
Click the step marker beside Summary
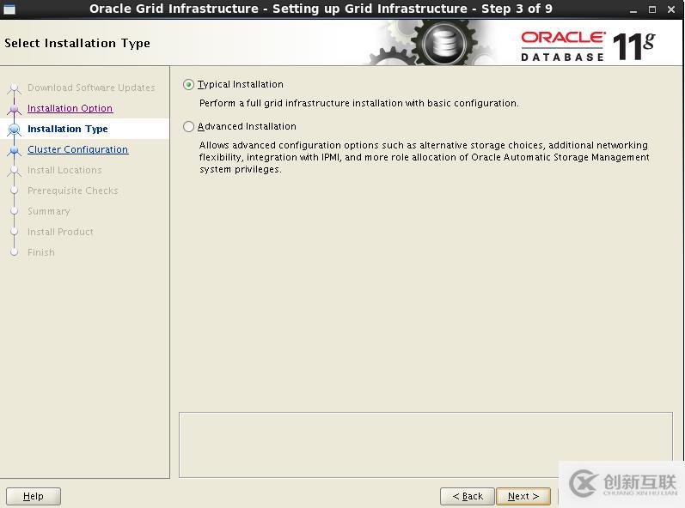15,211
